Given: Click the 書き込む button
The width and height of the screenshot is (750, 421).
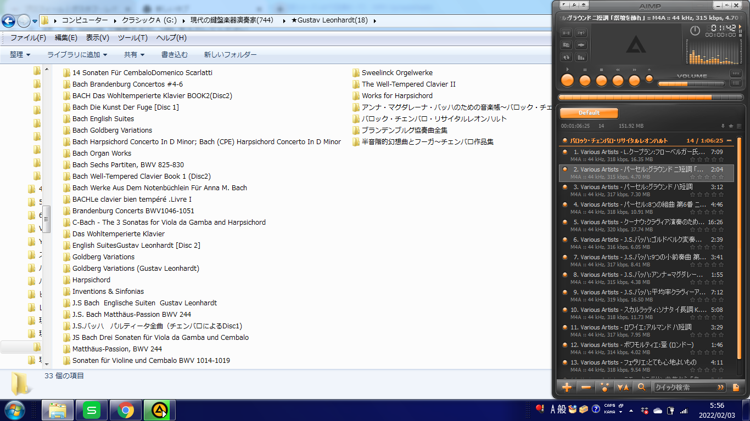Looking at the screenshot, I should click(x=175, y=55).
